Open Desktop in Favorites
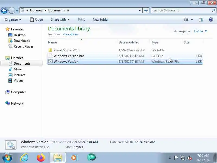The width and height of the screenshot is (217, 163). 20,35
